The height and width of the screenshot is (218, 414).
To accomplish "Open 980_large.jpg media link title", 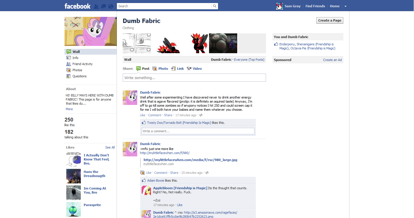I will tap(190, 160).
